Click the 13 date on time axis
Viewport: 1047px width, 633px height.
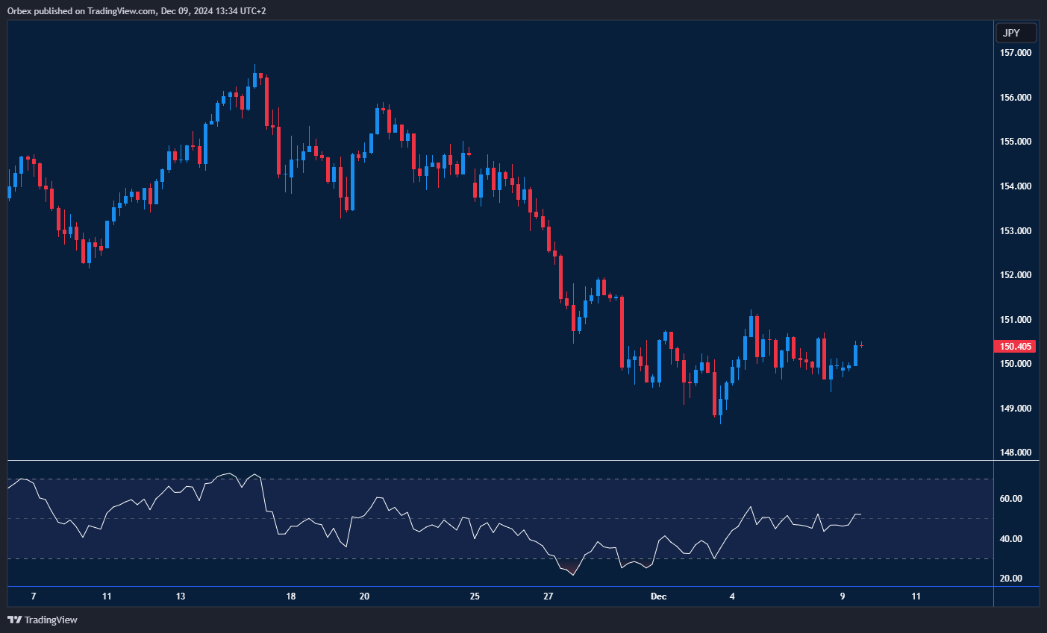pyautogui.click(x=181, y=596)
